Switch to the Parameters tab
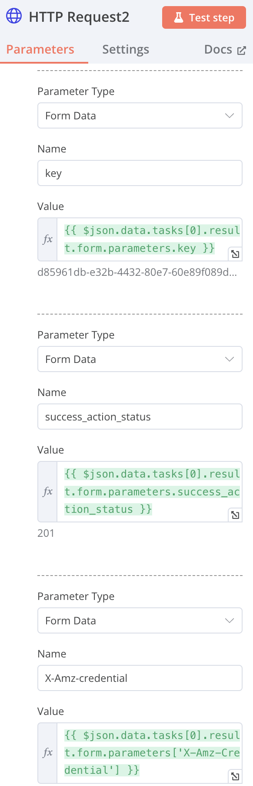This screenshot has height=786, width=253. 40,50
